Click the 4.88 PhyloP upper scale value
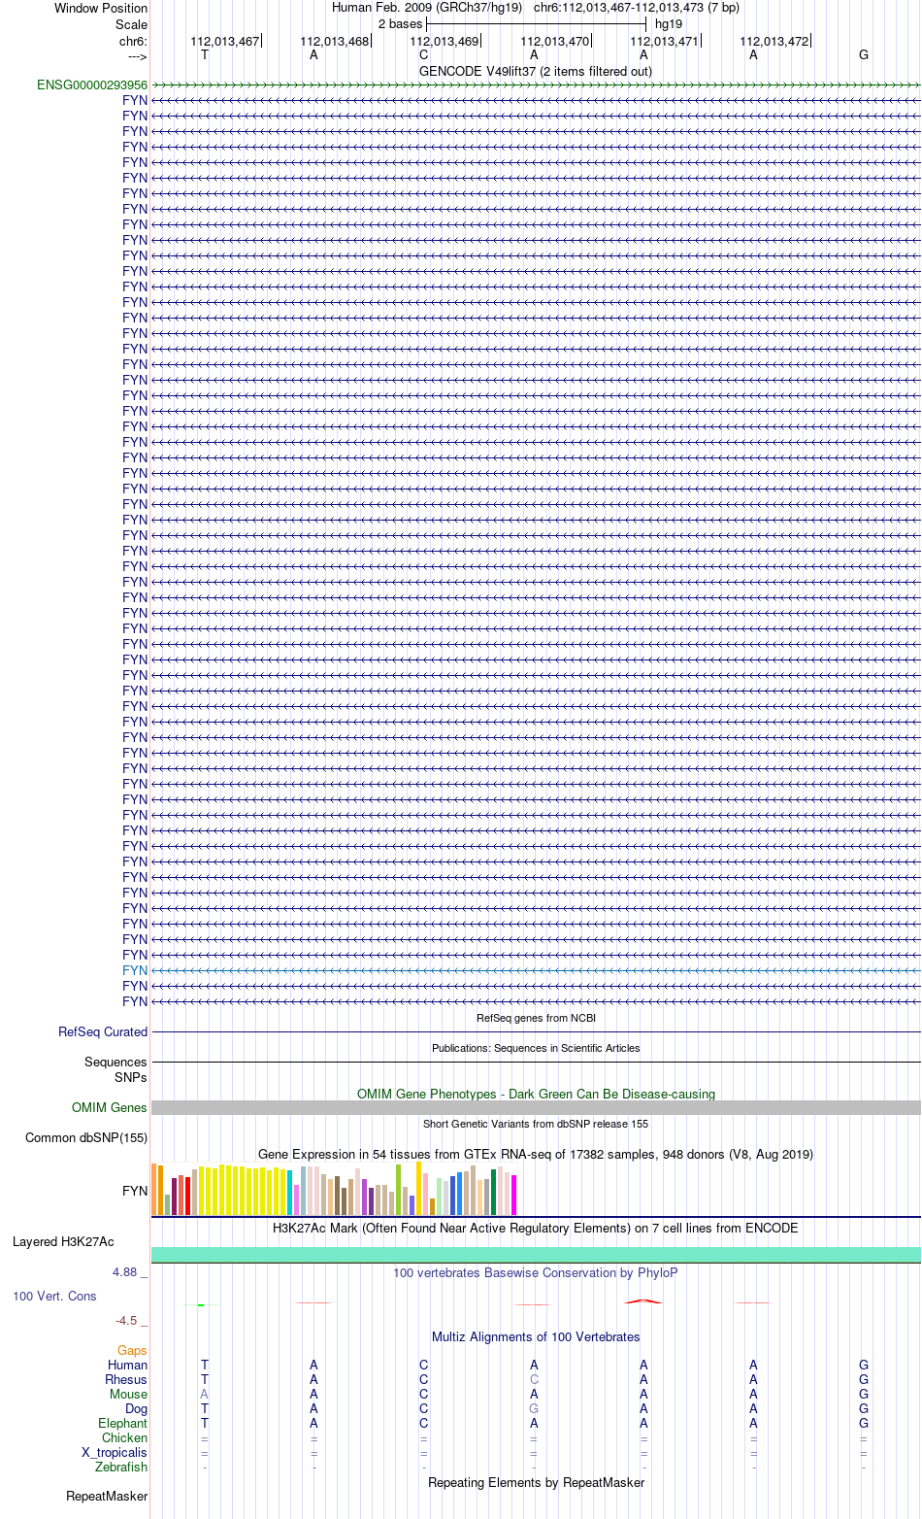Viewport: 922px width, 1519px height. pyautogui.click(x=129, y=1272)
